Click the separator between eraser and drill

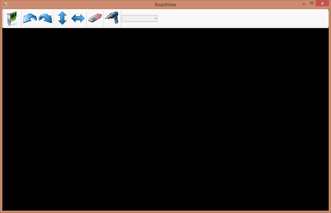(104, 18)
